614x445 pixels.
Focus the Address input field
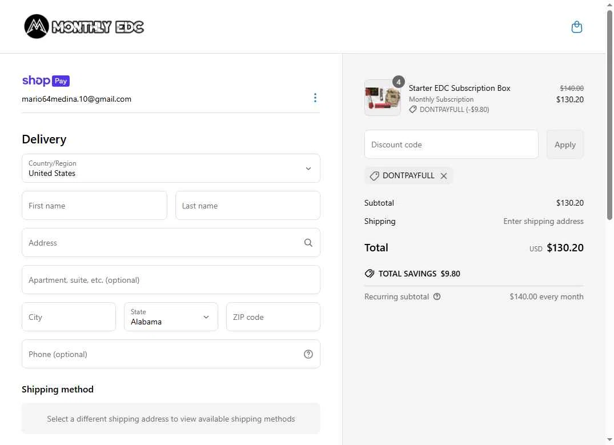[171, 242]
